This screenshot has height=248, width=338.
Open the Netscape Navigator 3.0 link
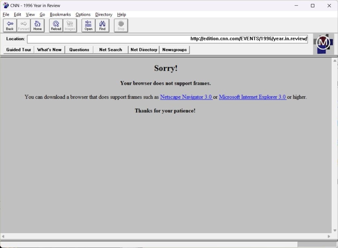tap(186, 97)
